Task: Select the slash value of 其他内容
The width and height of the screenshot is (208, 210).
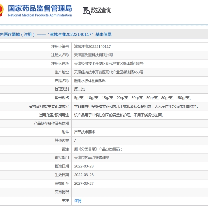Action: point(75,141)
